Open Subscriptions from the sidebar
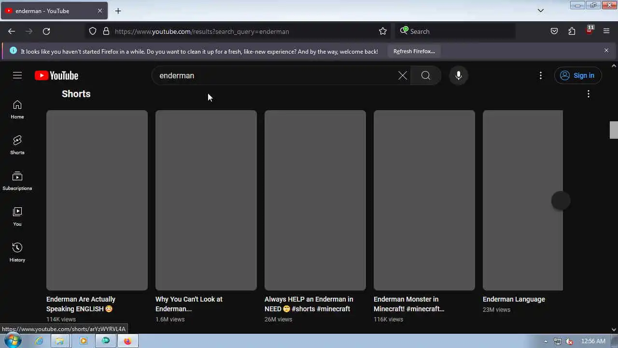The image size is (618, 348). coord(17,181)
